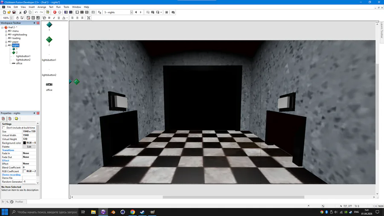Open the Tools menu
This screenshot has height=216, width=384.
66,7
